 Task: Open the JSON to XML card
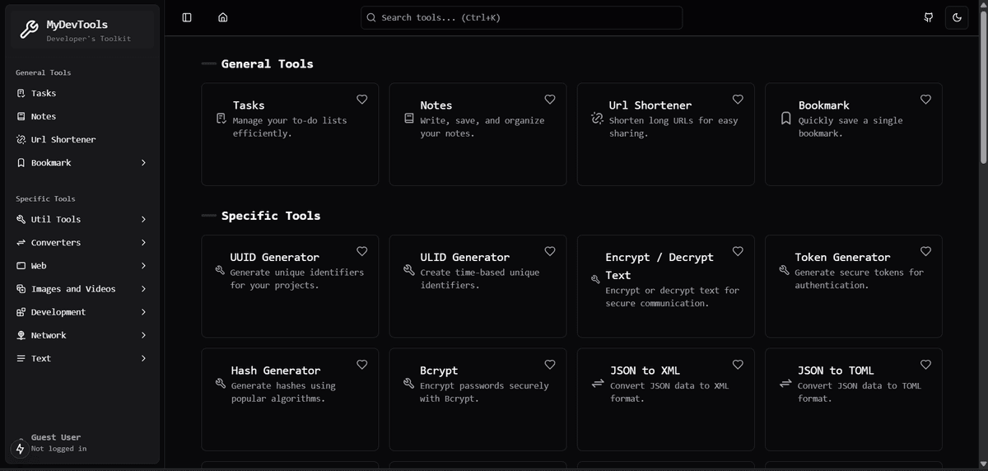[665, 399]
